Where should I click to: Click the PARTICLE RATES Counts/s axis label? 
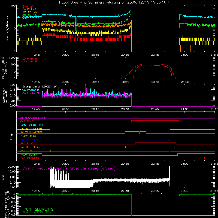coord(4,68)
